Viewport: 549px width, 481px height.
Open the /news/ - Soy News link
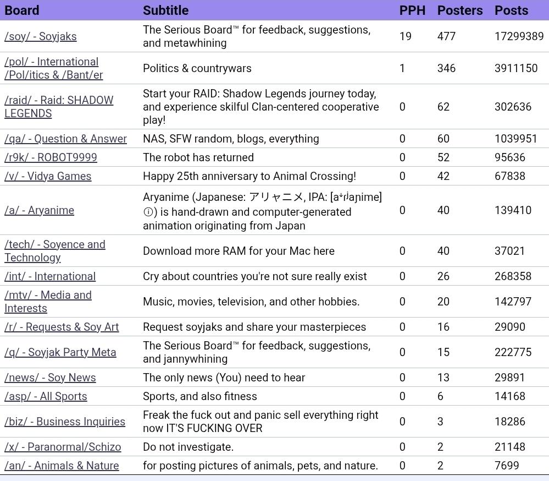pyautogui.click(x=50, y=378)
